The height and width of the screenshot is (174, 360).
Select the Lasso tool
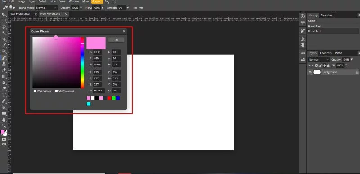click(4, 27)
